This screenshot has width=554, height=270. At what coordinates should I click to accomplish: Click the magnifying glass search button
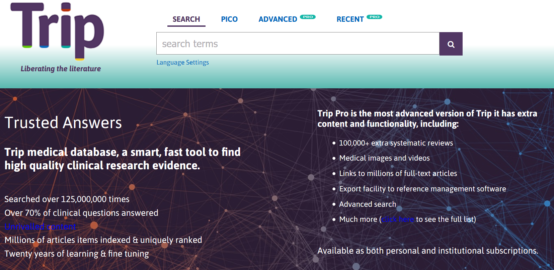pos(451,44)
